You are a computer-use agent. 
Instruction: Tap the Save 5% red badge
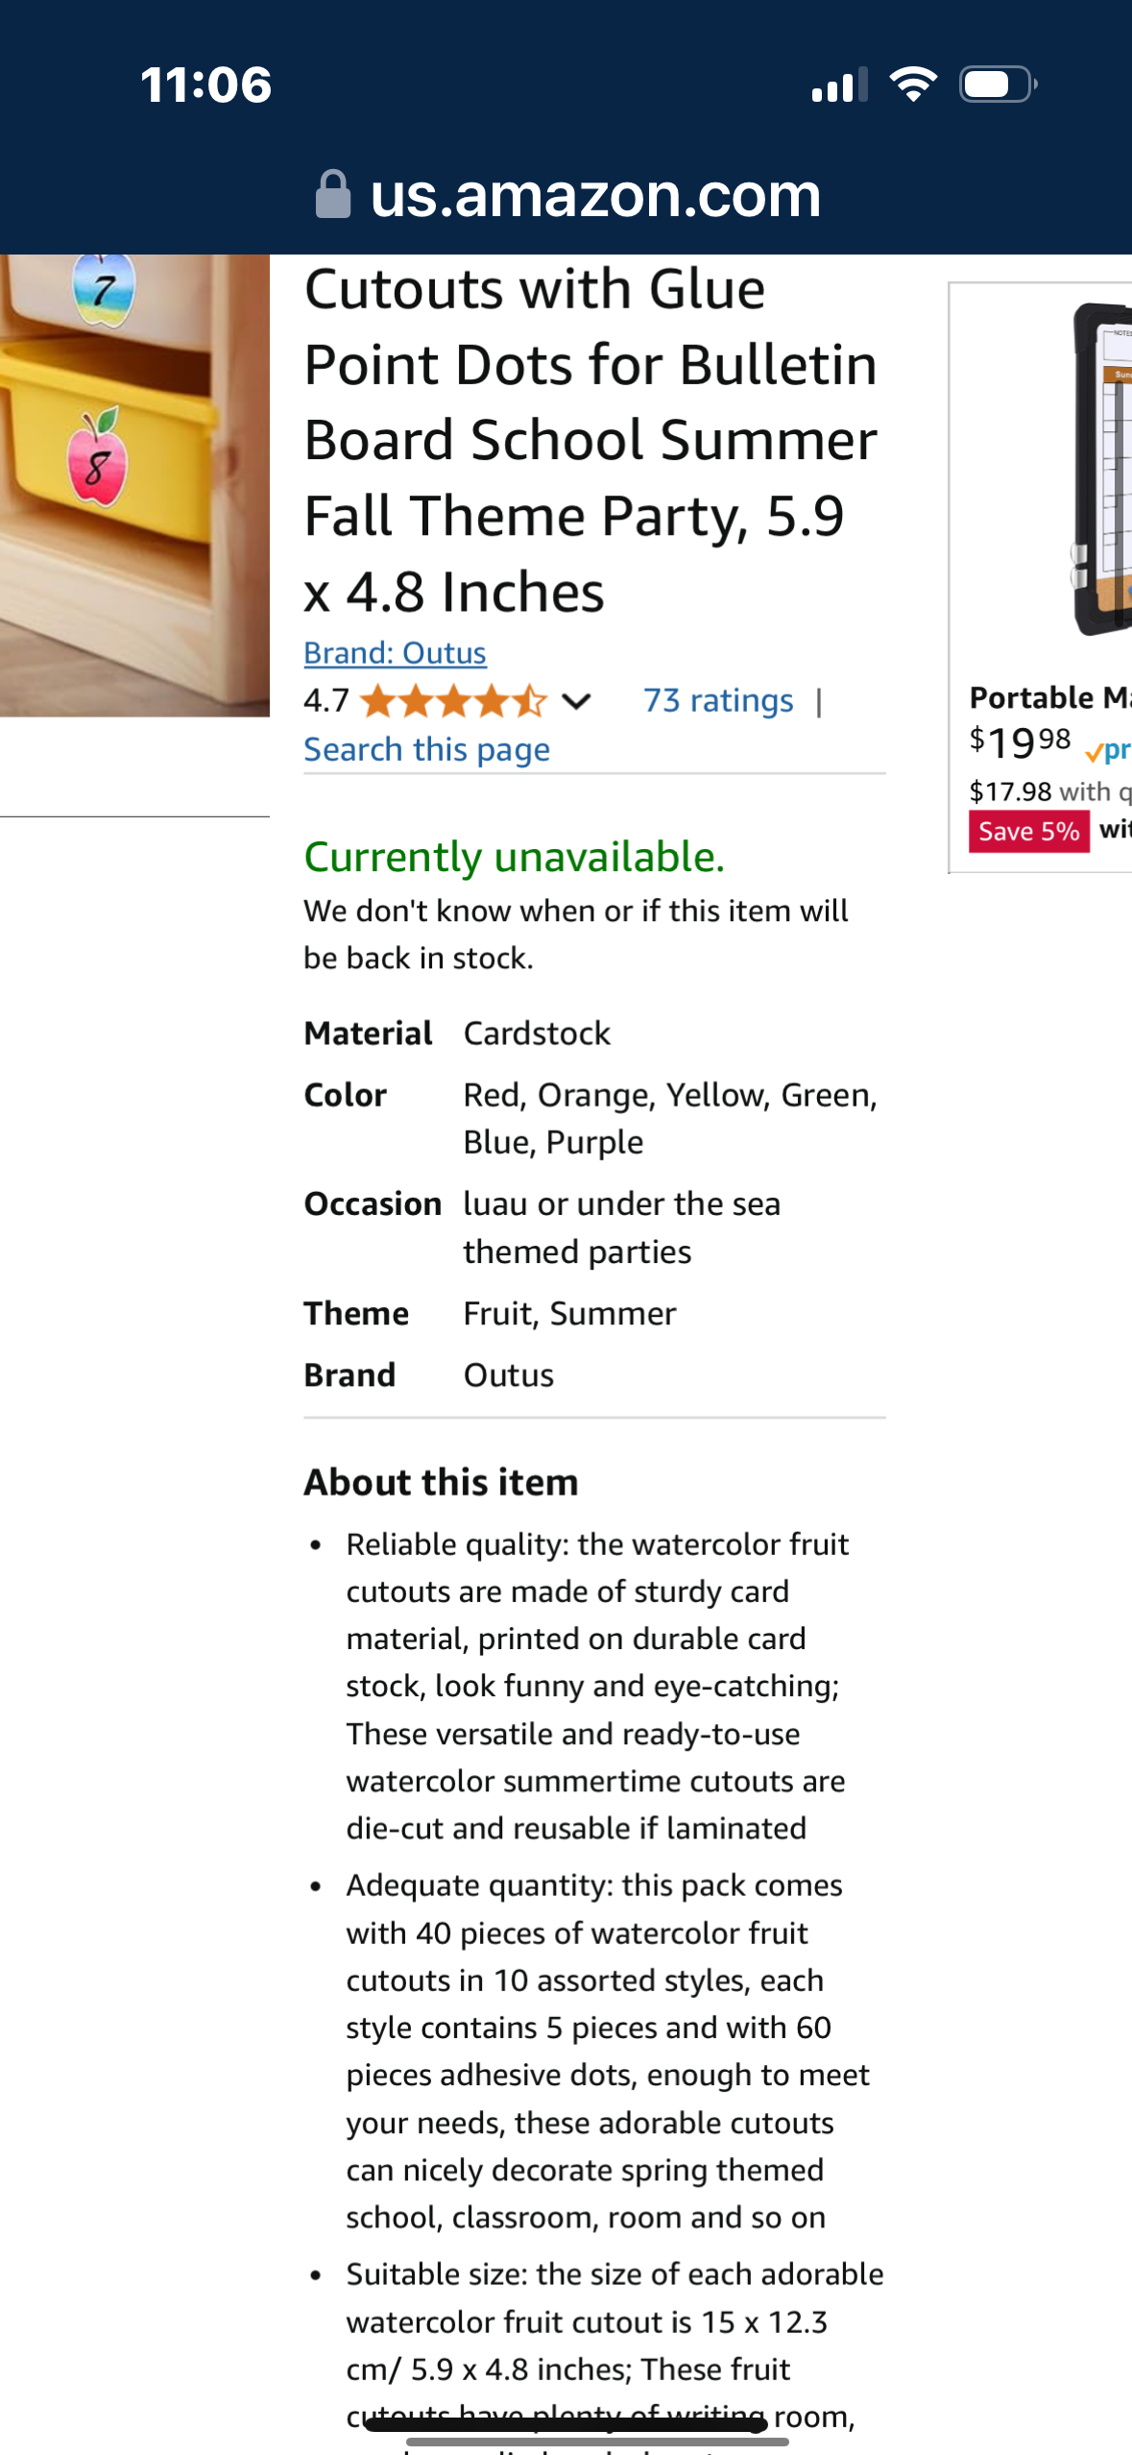1028,831
